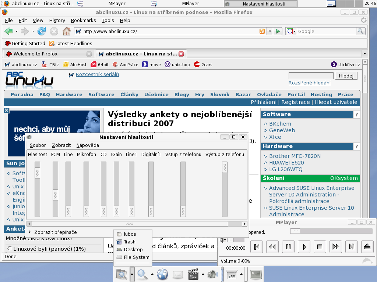Click the ? icon on Hardware sidebar header
377x282 pixels.
[356, 147]
